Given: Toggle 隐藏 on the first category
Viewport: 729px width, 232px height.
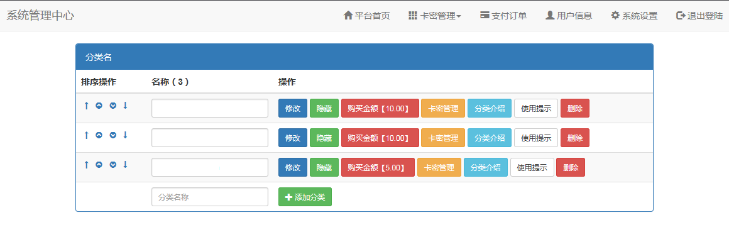Looking at the screenshot, I should (x=324, y=108).
